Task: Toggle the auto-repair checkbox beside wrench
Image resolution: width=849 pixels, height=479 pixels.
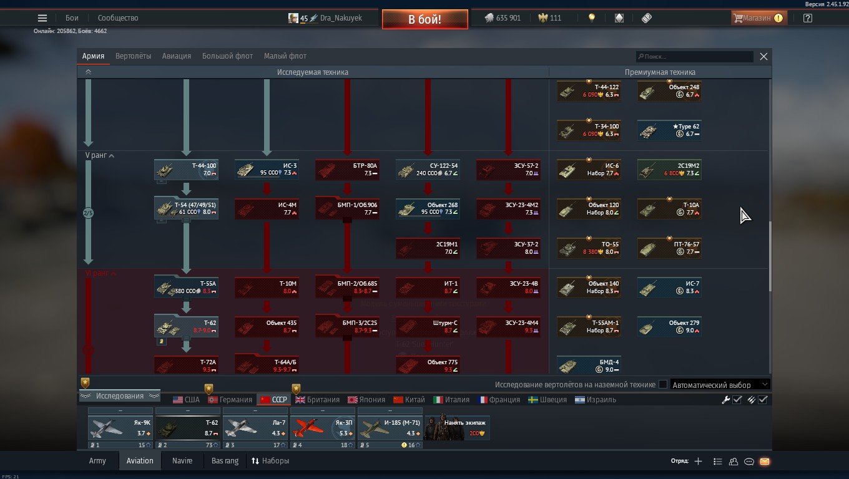Action: [x=737, y=400]
